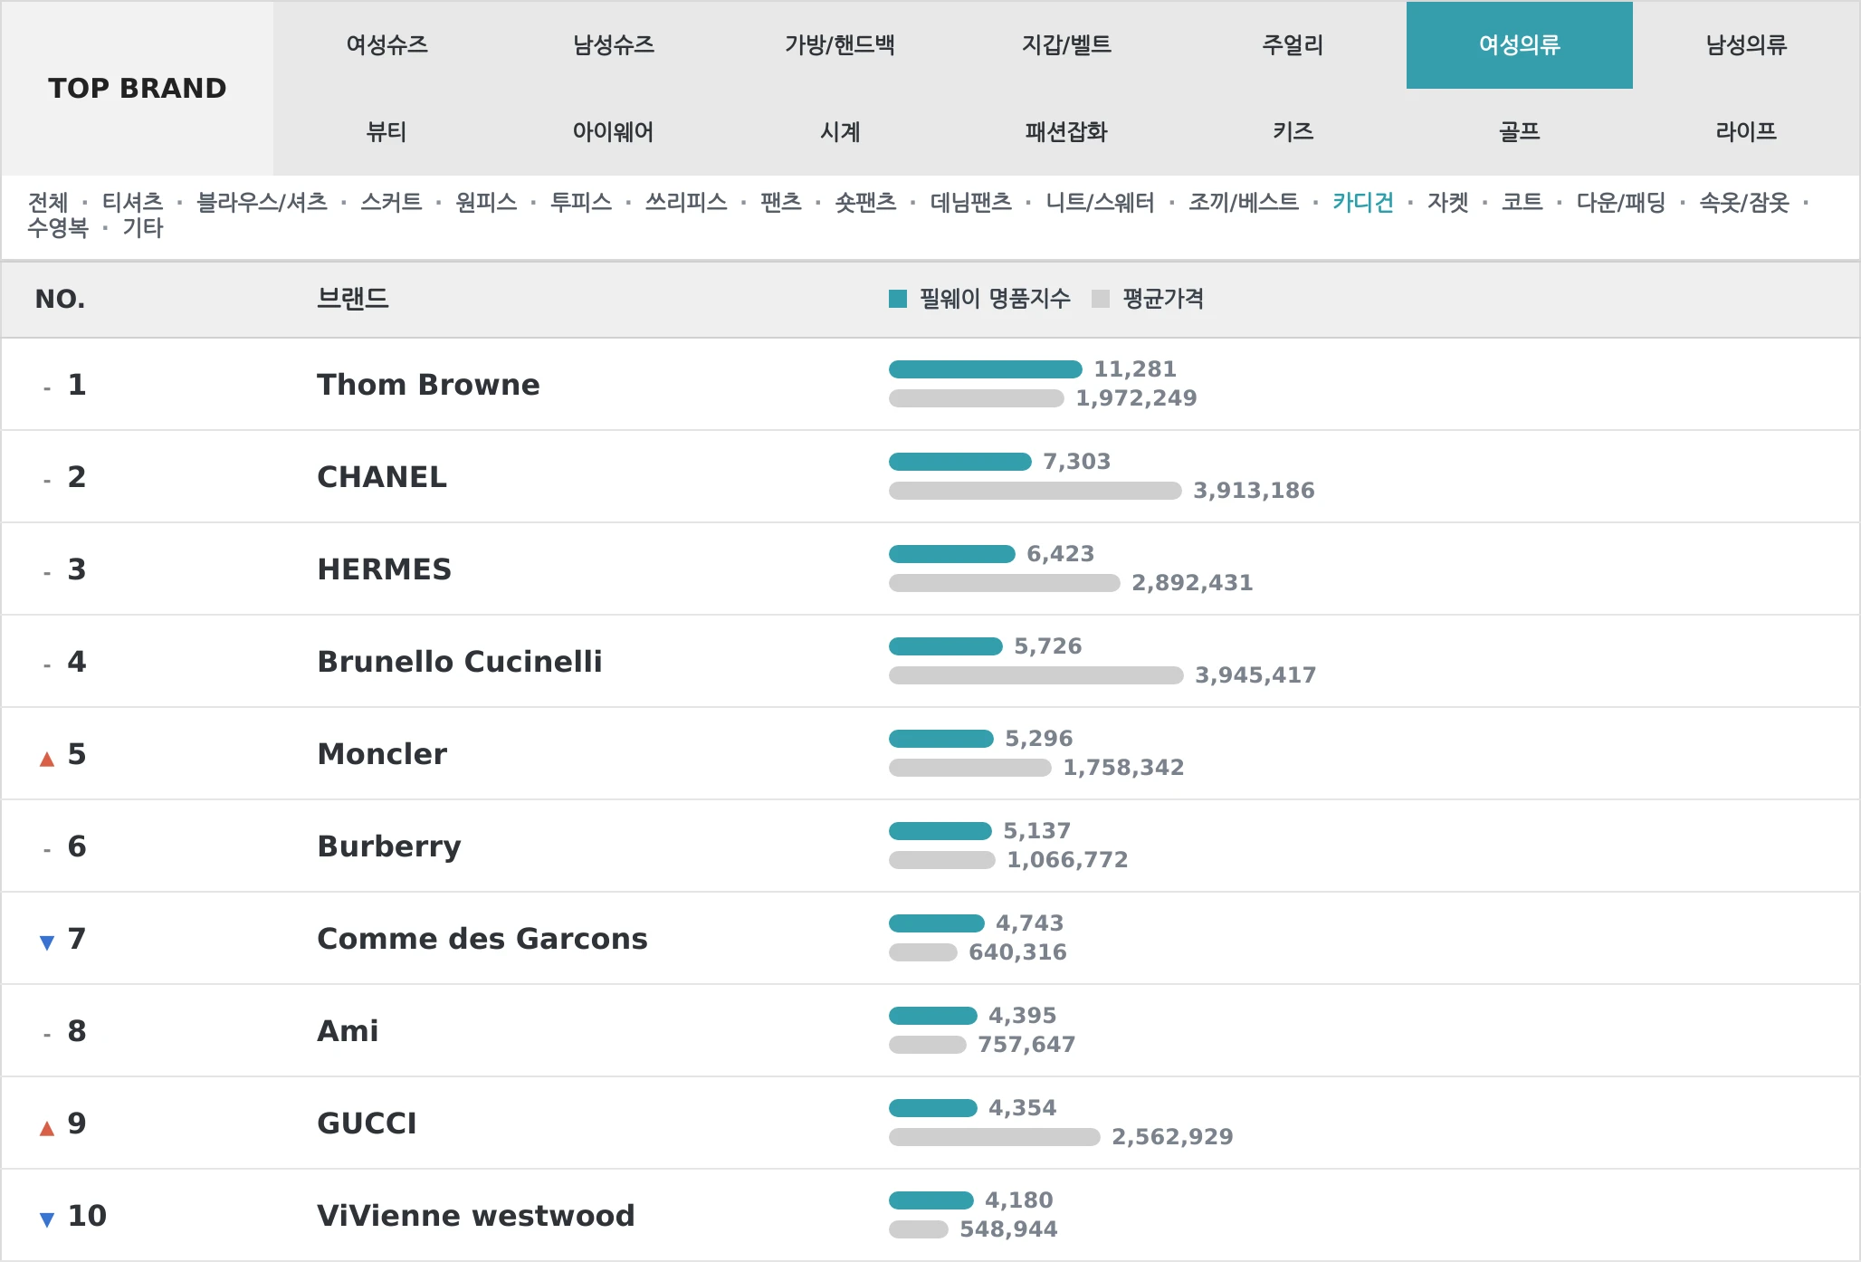The width and height of the screenshot is (1861, 1262).
Task: Click Ami index value 4,395
Action: coord(1023,1016)
